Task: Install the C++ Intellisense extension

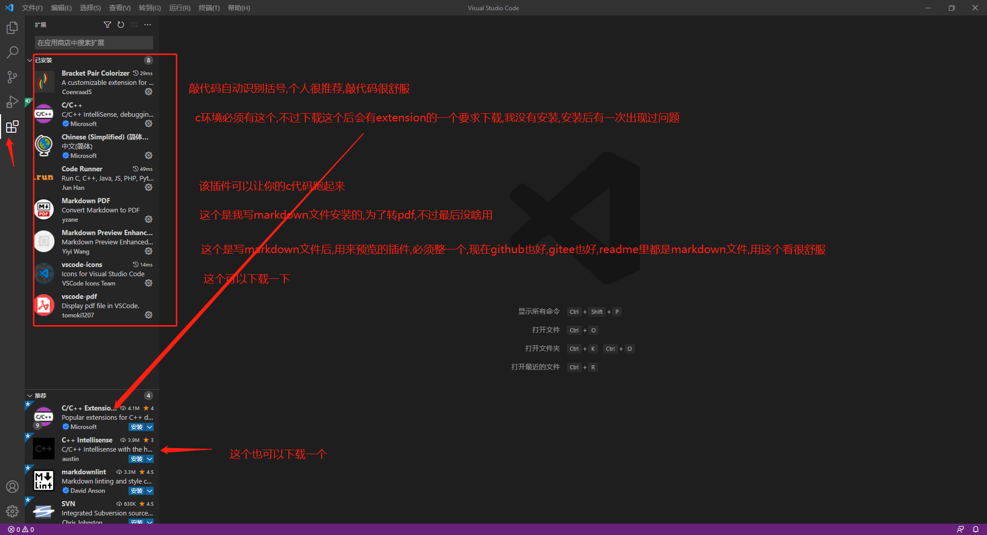Action: [x=137, y=459]
